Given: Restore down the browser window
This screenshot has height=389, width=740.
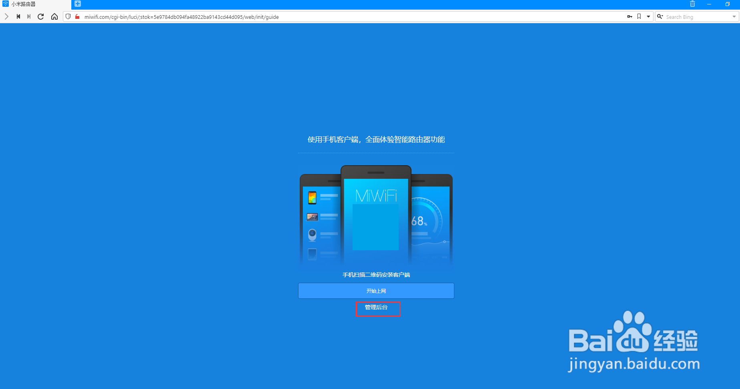Looking at the screenshot, I should coord(728,4).
